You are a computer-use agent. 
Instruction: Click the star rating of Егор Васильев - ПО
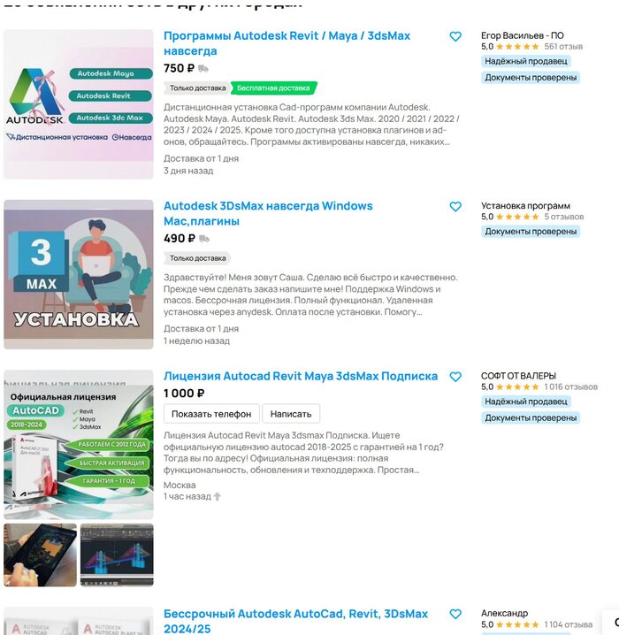pyautogui.click(x=517, y=47)
